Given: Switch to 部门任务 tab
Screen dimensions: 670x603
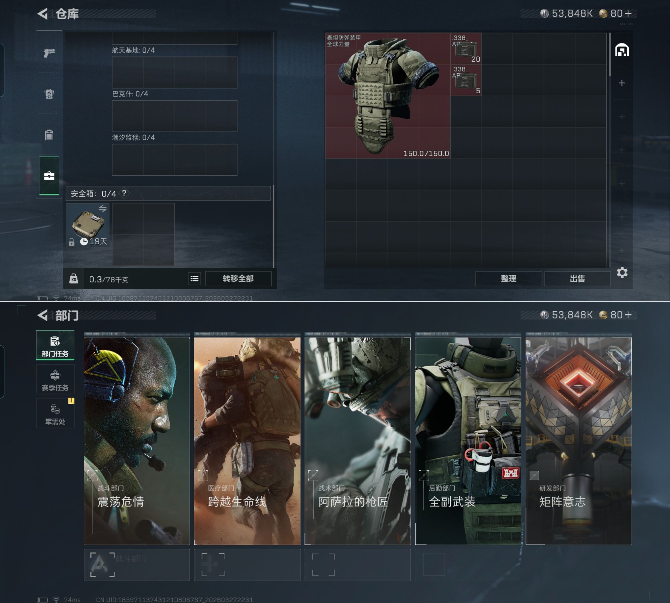Looking at the screenshot, I should (x=55, y=345).
